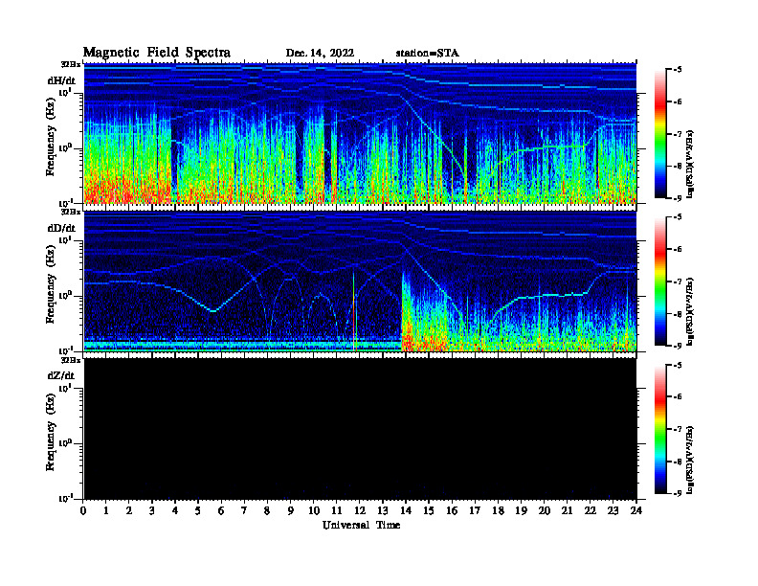Click hour 0 on the Universal Time axis

point(83,510)
